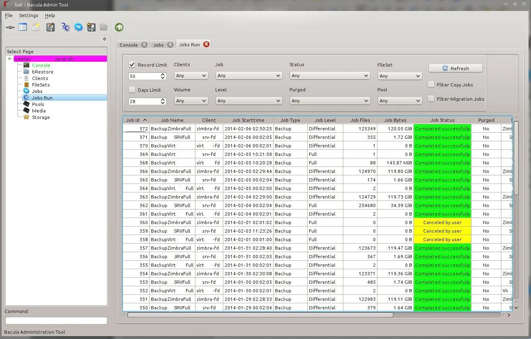Open the Clients dropdown filter
Viewport: 531px width, 339px height.
coord(191,76)
